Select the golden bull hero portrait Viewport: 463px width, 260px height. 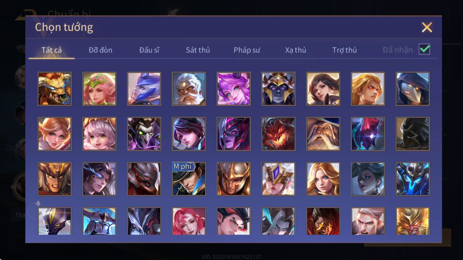[x=55, y=89]
